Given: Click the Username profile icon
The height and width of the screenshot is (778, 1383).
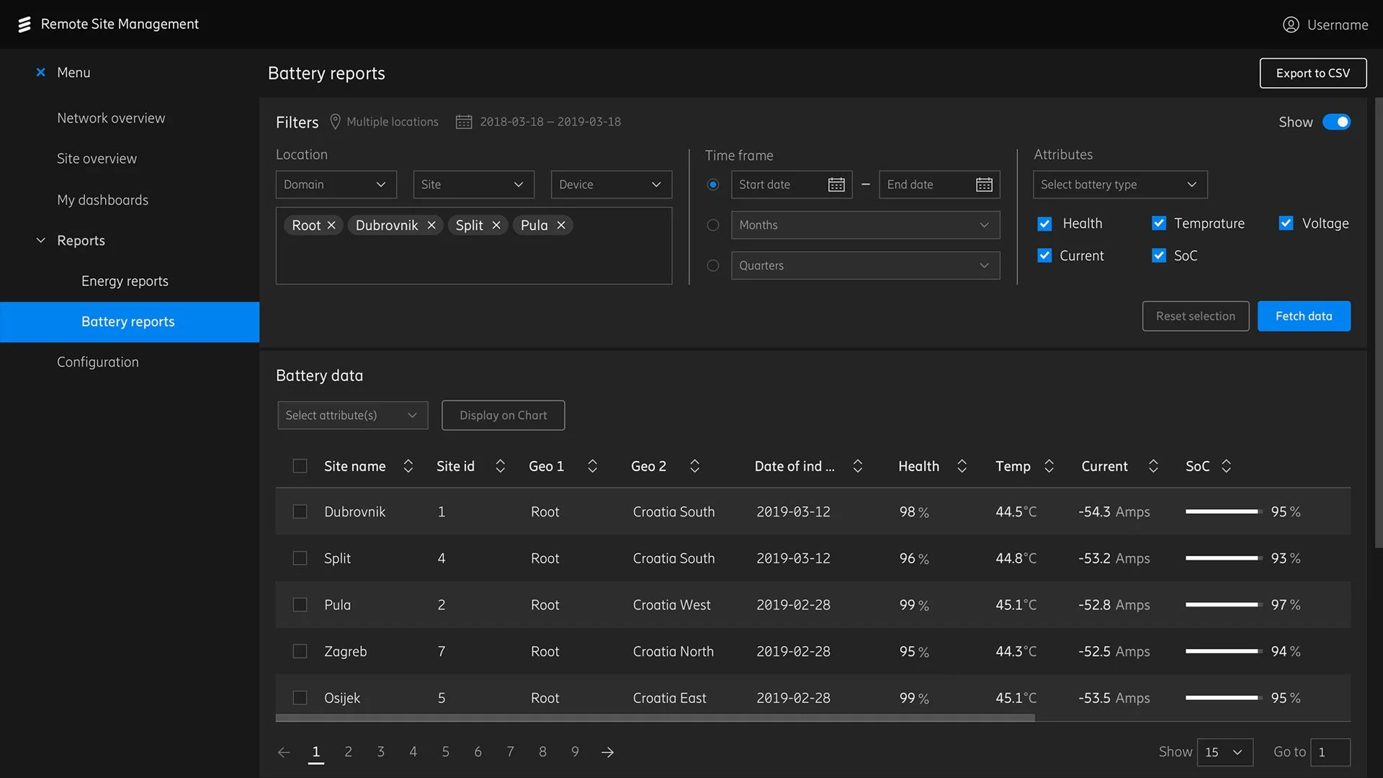Looking at the screenshot, I should 1291,24.
